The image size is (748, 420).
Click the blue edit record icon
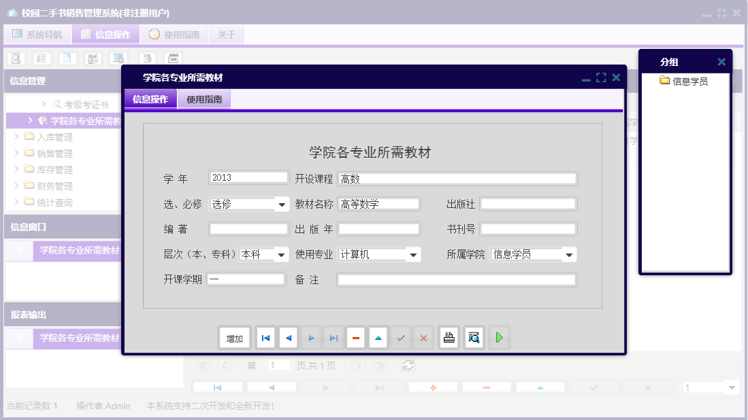tap(378, 337)
